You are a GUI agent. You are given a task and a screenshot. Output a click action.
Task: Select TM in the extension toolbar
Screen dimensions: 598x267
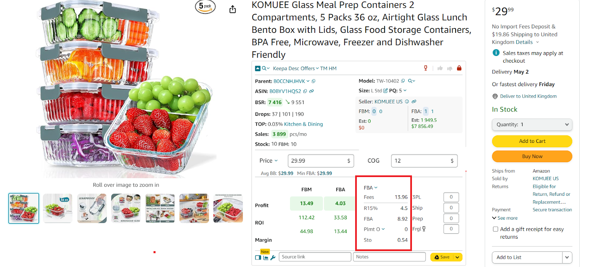tap(323, 69)
